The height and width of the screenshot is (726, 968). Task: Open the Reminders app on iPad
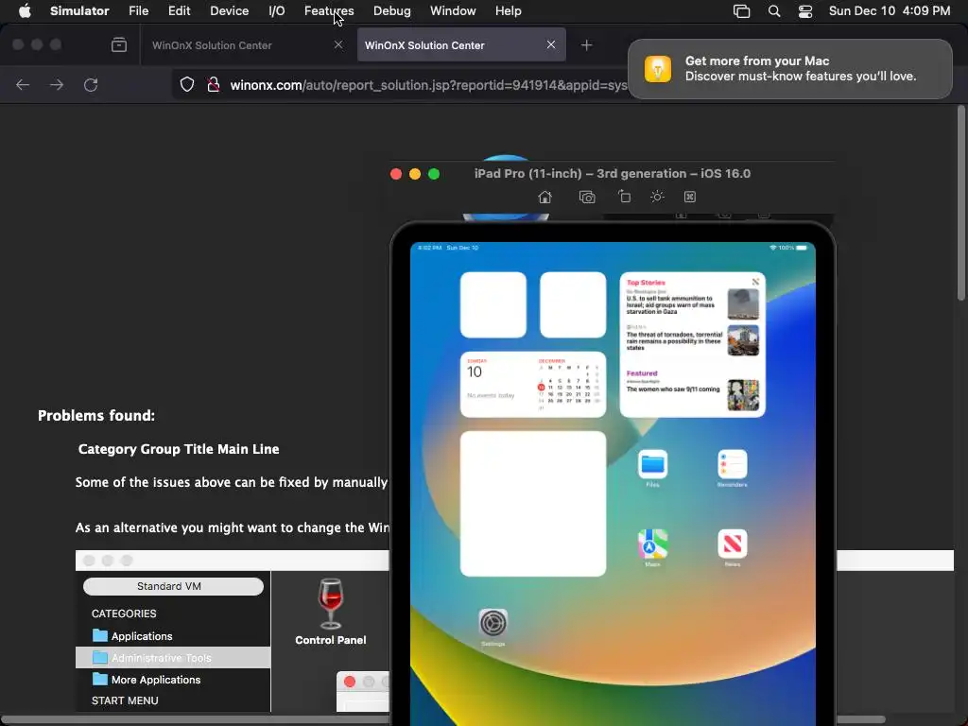733,465
